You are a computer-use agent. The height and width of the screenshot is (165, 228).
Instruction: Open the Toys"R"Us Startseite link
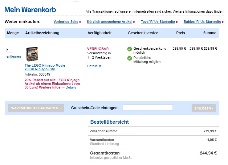tap(158, 22)
